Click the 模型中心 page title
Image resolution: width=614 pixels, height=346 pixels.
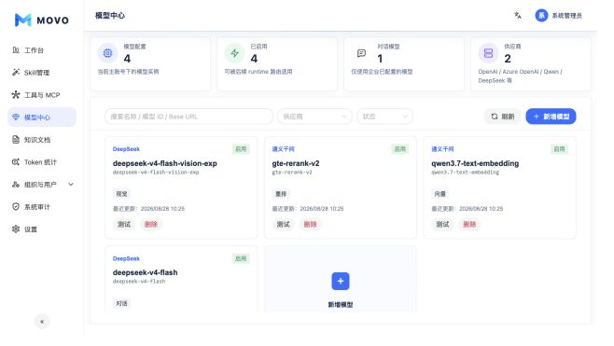(x=110, y=16)
